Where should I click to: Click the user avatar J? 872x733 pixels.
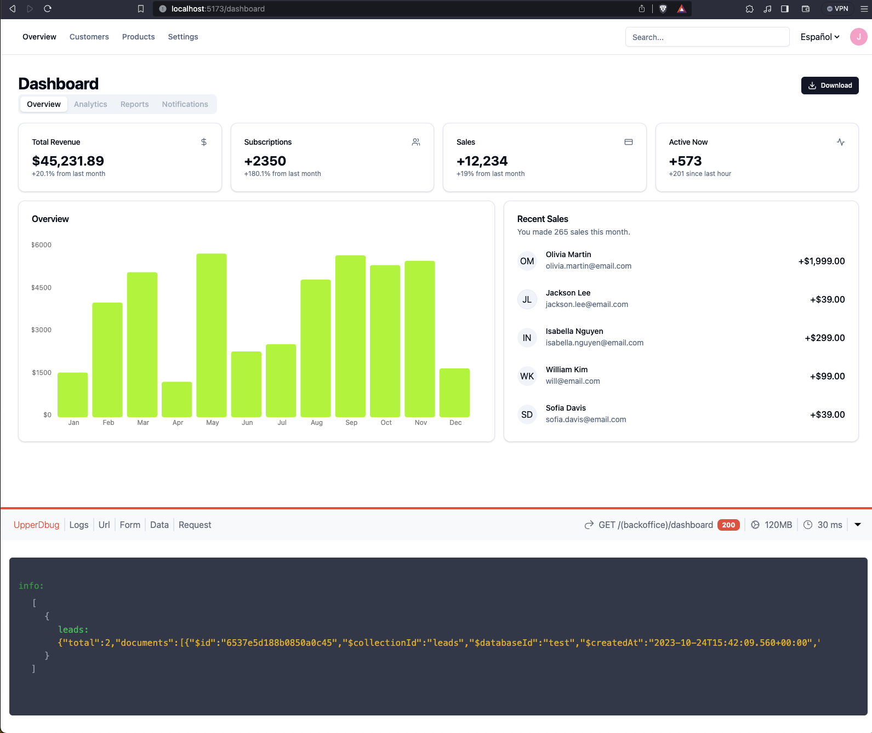pos(858,37)
